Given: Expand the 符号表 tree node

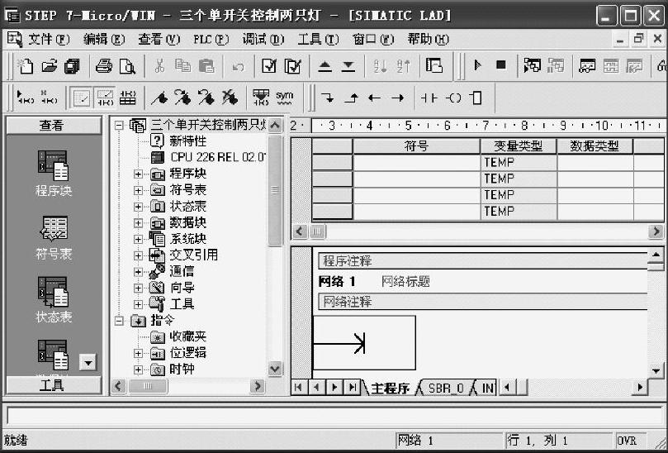Looking at the screenshot, I should [x=138, y=190].
